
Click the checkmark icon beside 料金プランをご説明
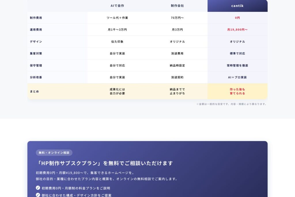tap(38, 188)
